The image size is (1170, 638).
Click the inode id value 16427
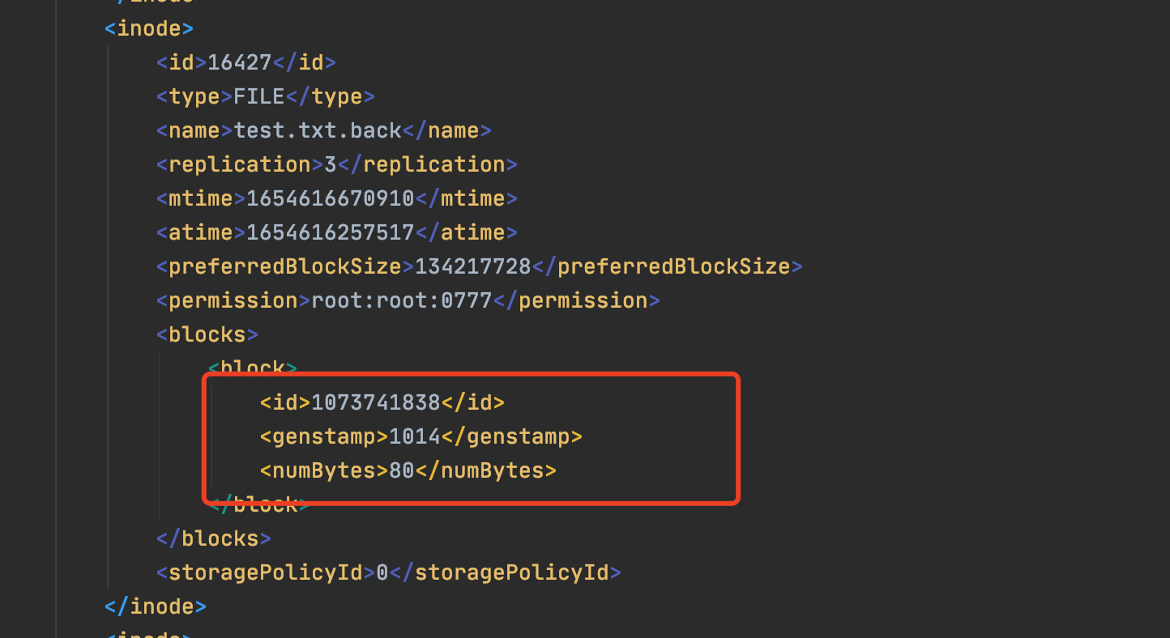[x=240, y=62]
